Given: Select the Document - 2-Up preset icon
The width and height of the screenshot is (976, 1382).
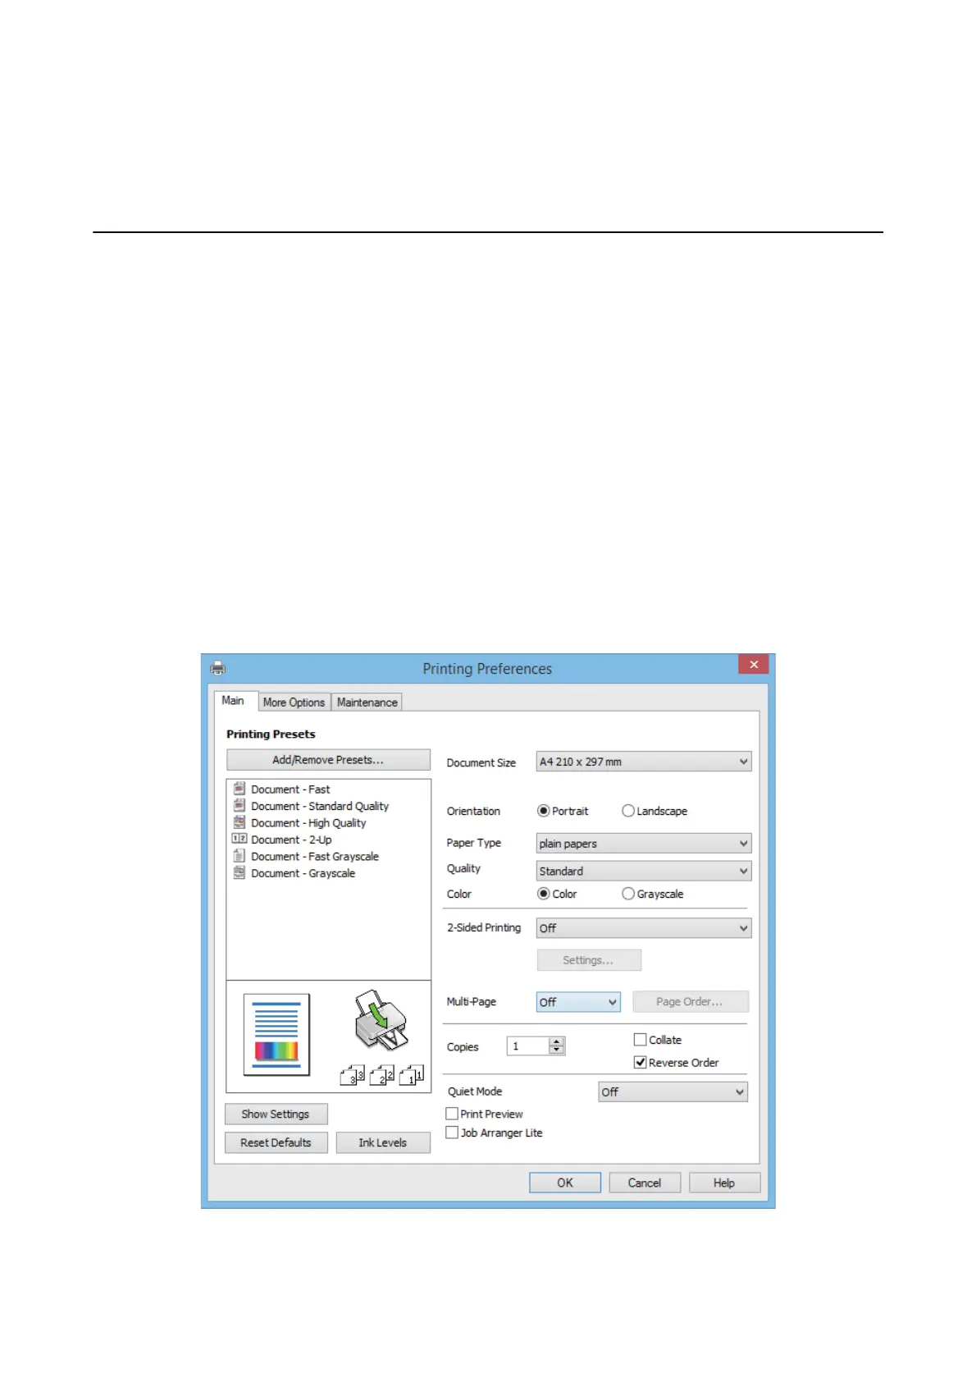Looking at the screenshot, I should tap(239, 839).
